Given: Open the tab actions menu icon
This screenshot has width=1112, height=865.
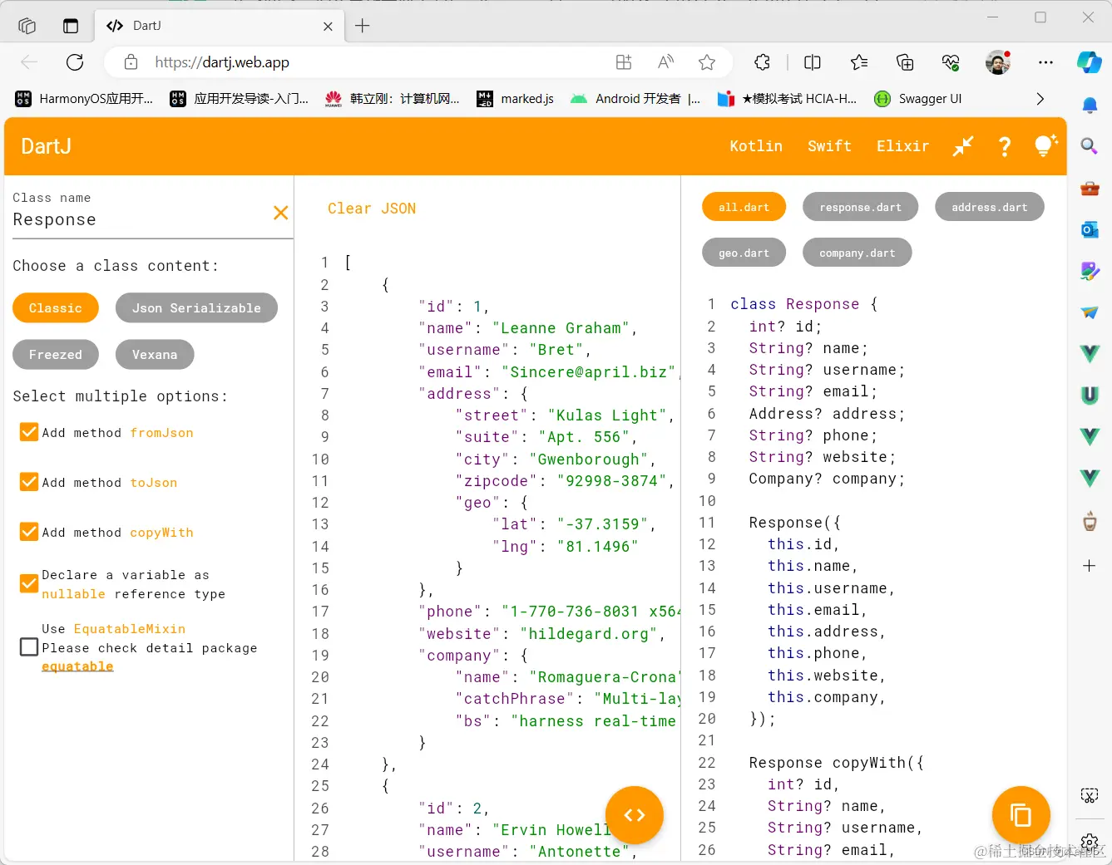Looking at the screenshot, I should (71, 26).
